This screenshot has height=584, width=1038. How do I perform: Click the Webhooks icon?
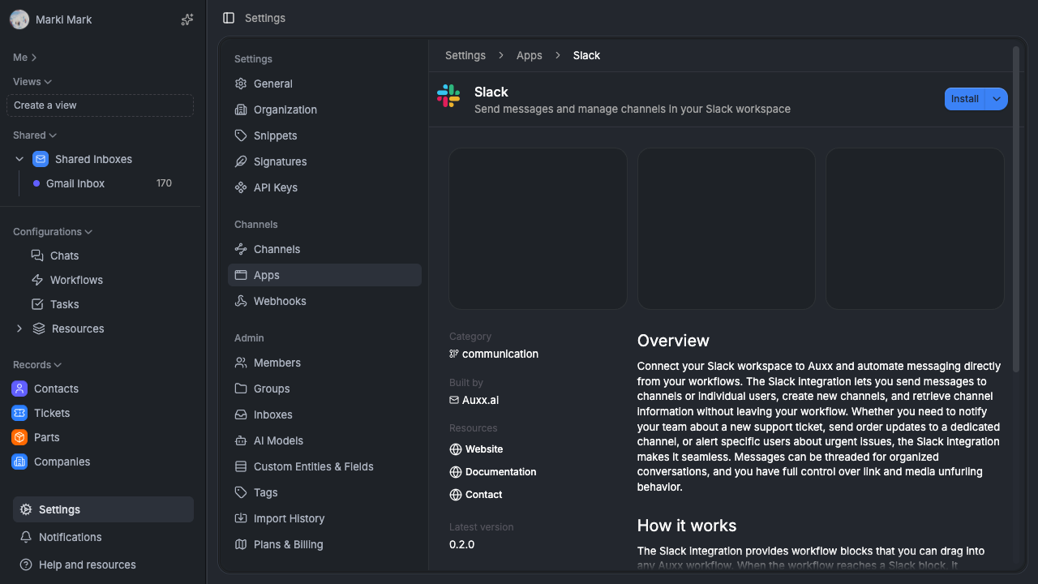pyautogui.click(x=241, y=301)
